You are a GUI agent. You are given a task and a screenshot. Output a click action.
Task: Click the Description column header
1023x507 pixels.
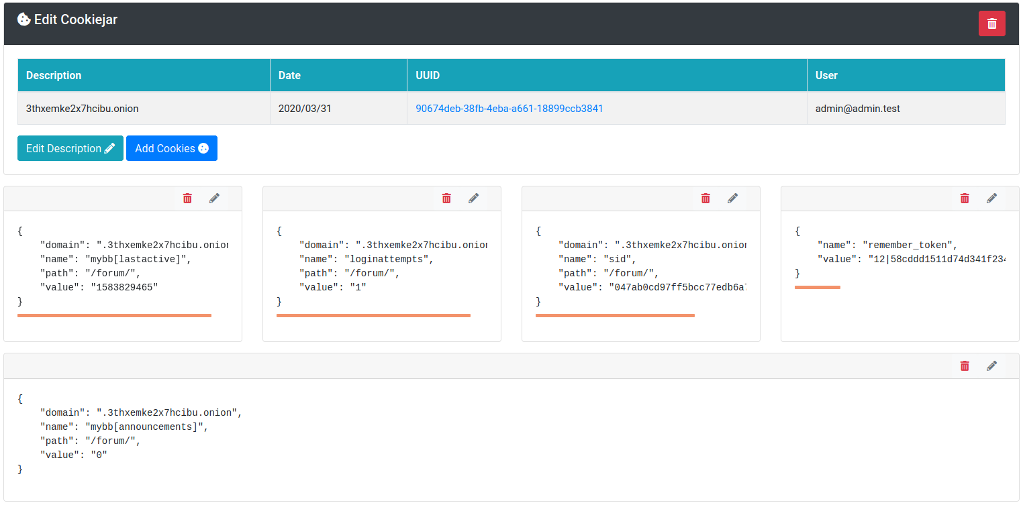[54, 76]
